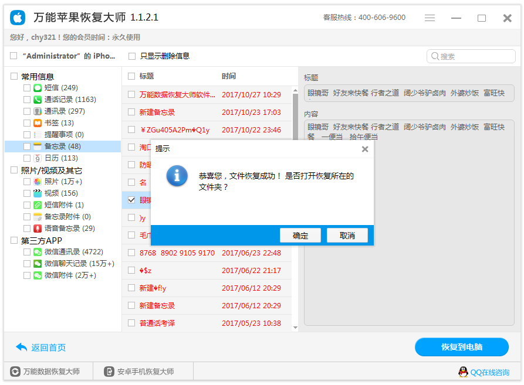Click the notes attachment icon
This screenshot has height=385, width=524.
tap(38, 216)
